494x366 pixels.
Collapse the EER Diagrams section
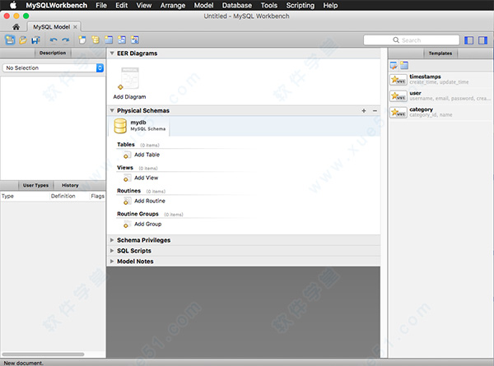click(x=112, y=53)
